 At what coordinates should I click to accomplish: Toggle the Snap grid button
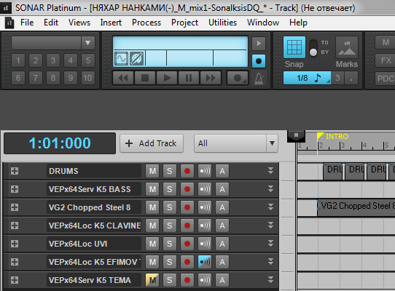(x=294, y=47)
